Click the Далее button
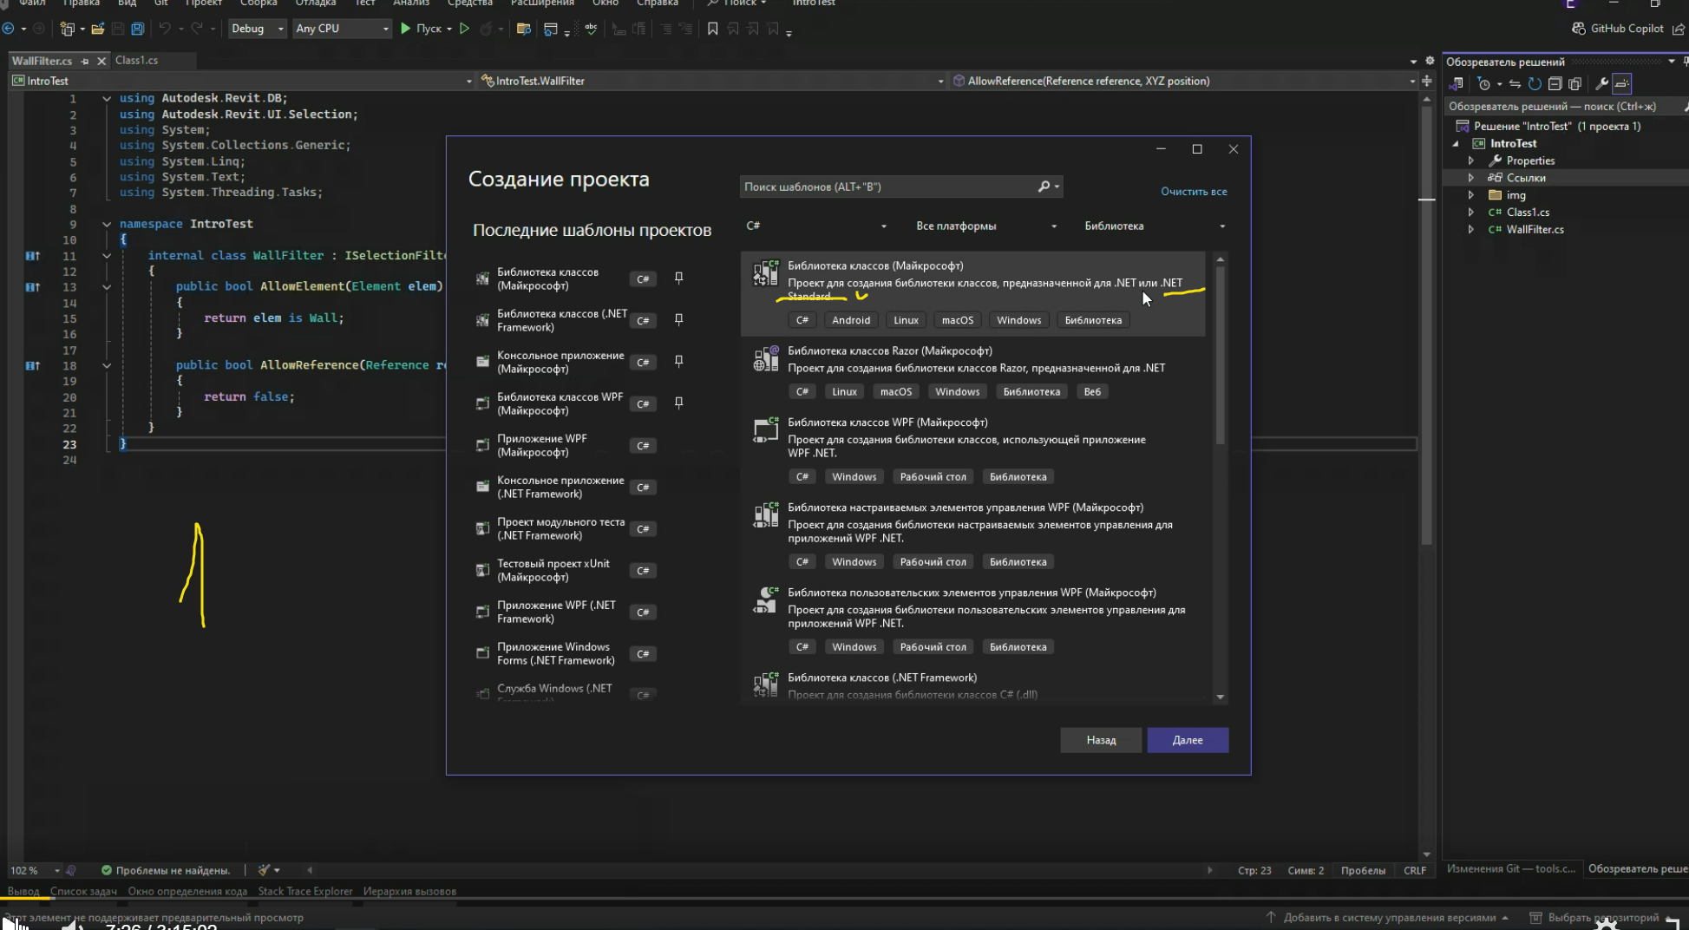This screenshot has height=930, width=1689. click(x=1187, y=740)
